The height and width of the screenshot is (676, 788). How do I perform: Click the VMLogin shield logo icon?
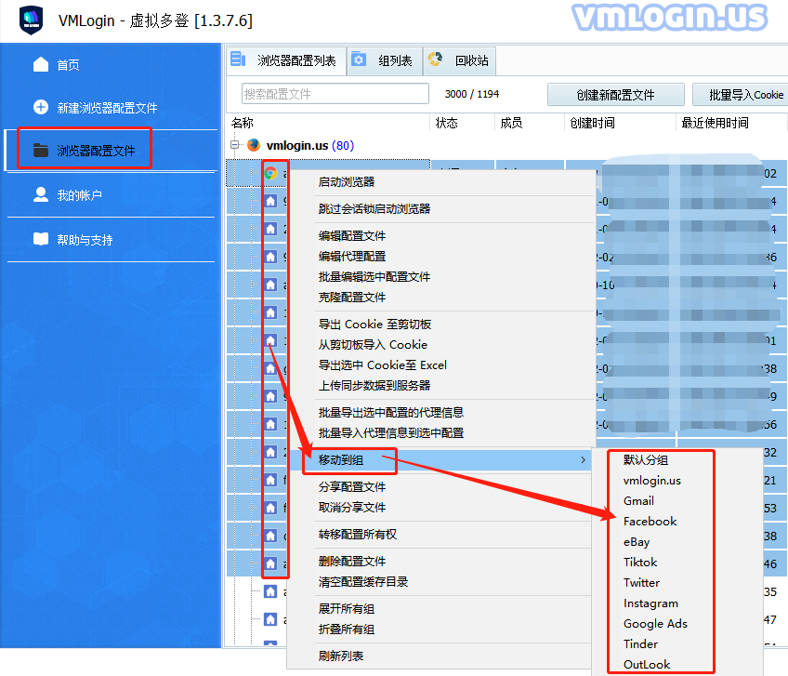tap(31, 20)
